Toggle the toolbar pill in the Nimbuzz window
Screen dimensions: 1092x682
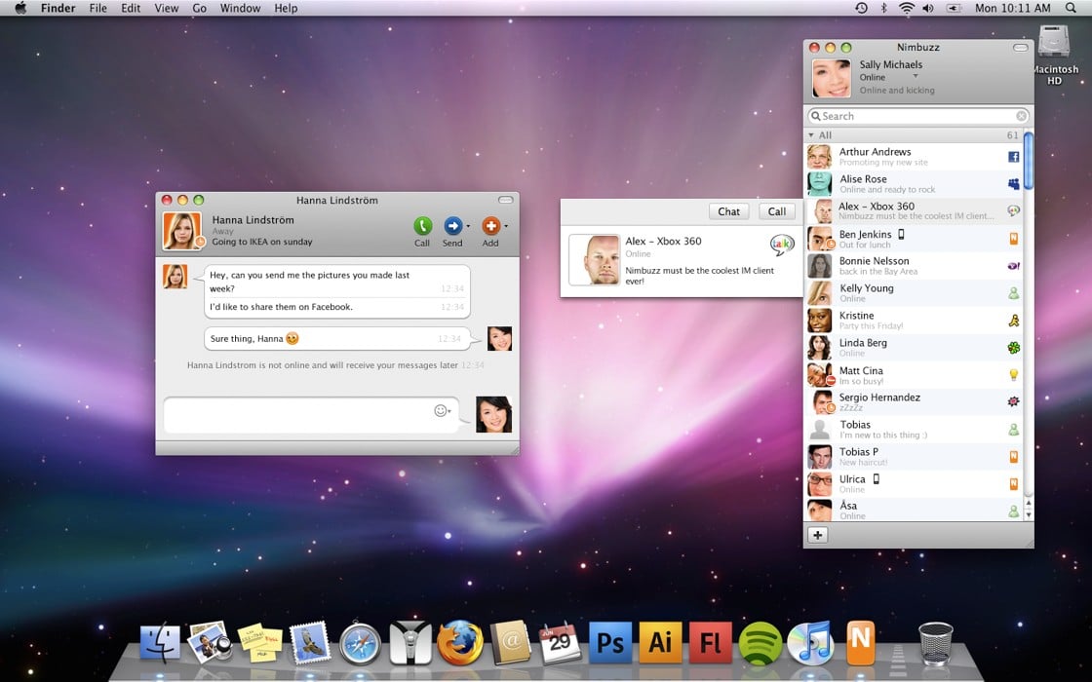[x=1020, y=48]
